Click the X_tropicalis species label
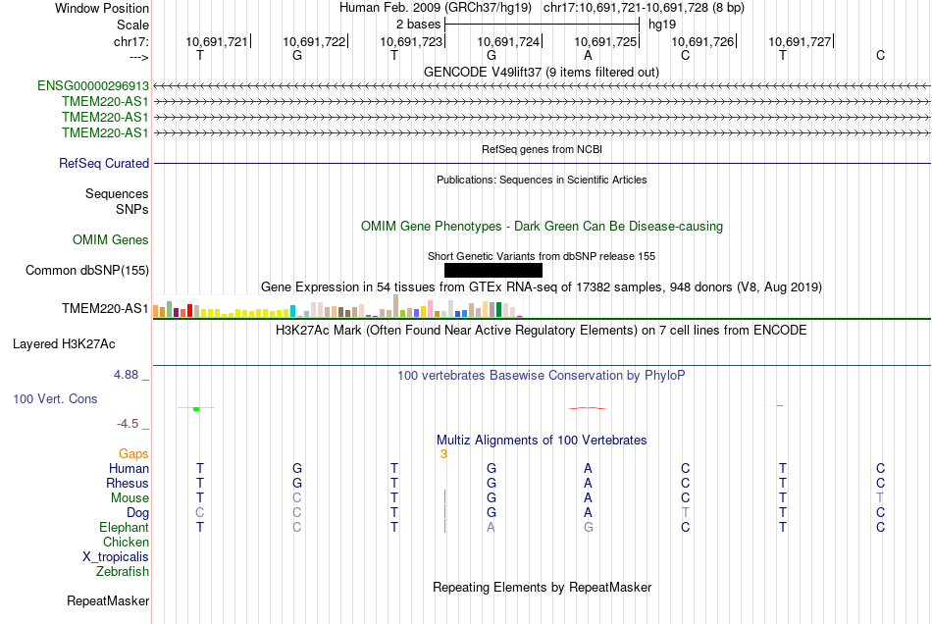This screenshot has height=624, width=932. click(x=116, y=557)
